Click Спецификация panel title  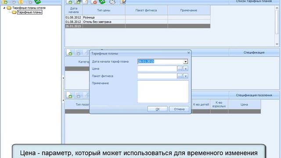click(254, 53)
